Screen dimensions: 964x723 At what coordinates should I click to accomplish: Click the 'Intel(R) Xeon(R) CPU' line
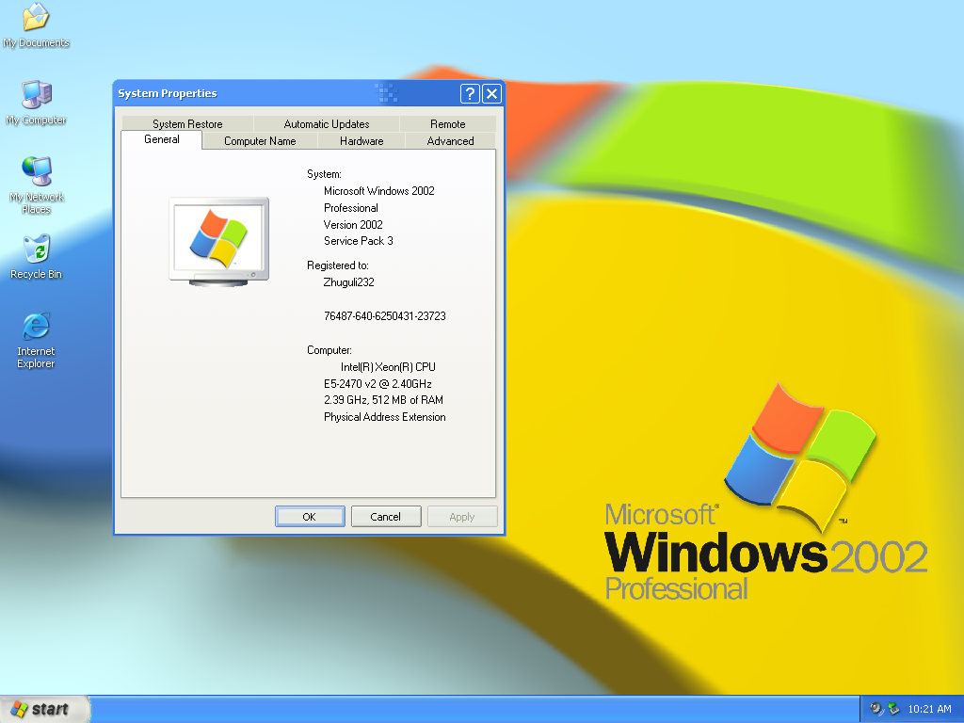click(x=388, y=367)
